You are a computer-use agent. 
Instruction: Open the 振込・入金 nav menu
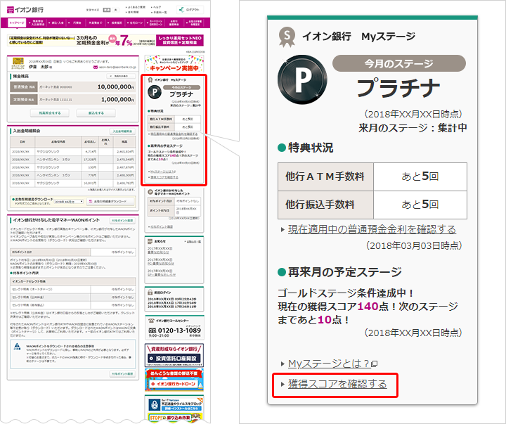[x=57, y=23]
